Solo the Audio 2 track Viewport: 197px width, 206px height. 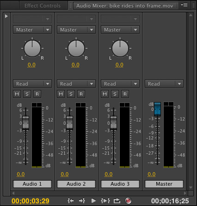(x=71, y=94)
